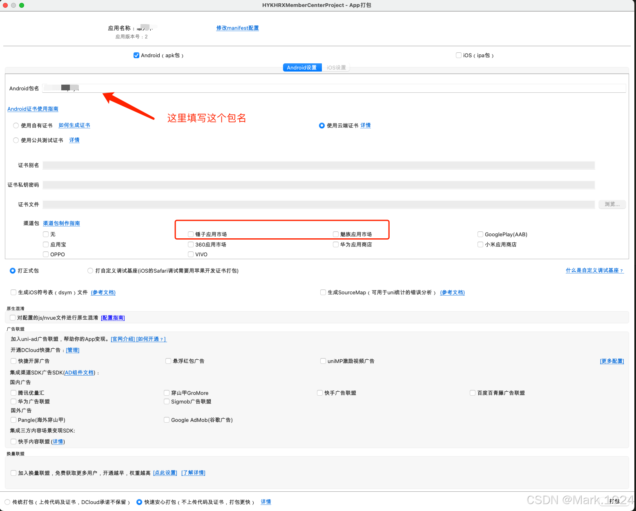This screenshot has width=636, height=511.
Task: Open Android证书使用指南
Action: pos(33,109)
